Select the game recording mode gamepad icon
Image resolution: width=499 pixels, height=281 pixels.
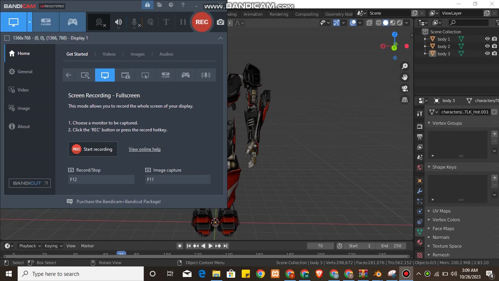pyautogui.click(x=73, y=22)
